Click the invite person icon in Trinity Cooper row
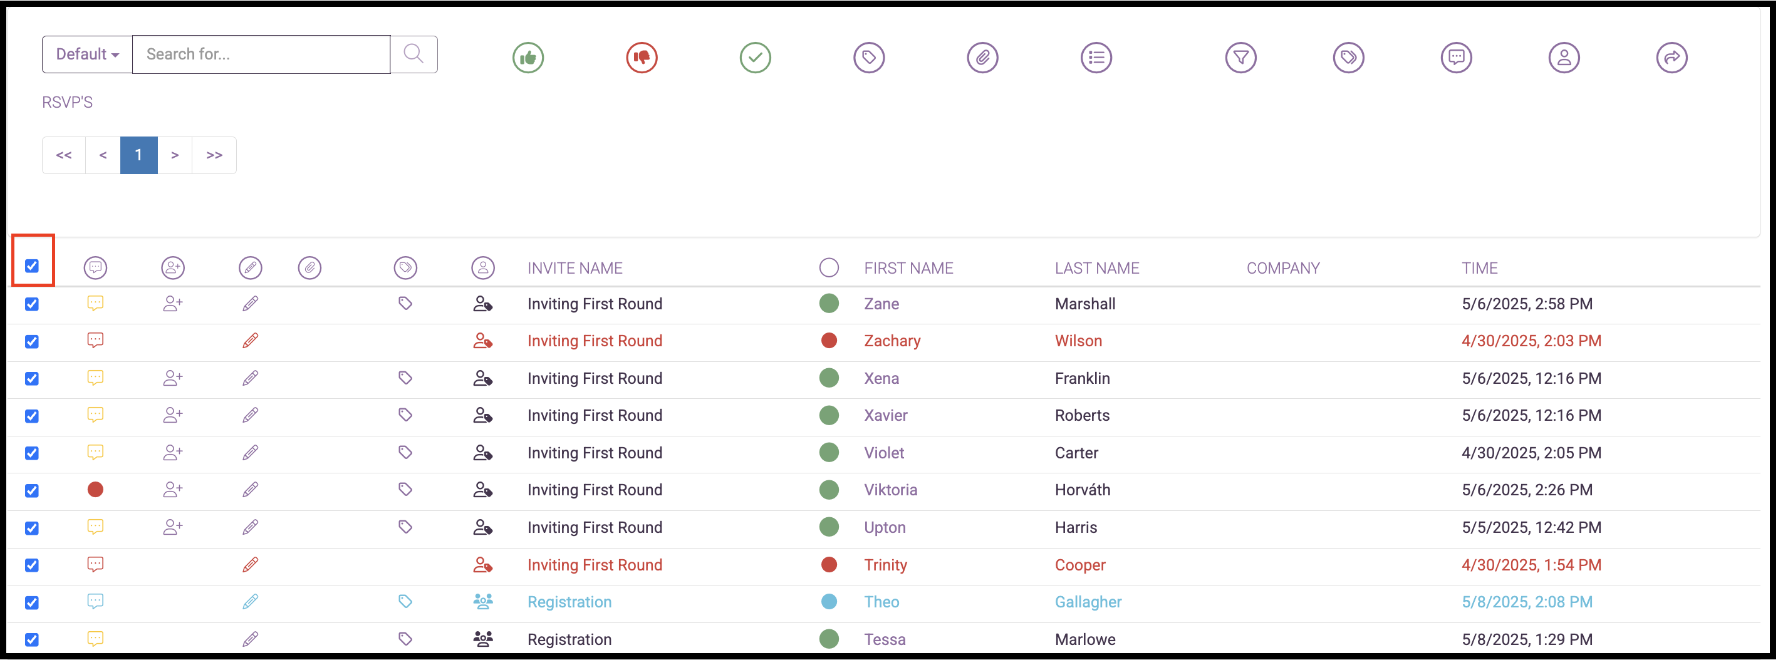1778x660 pixels. coord(483,565)
